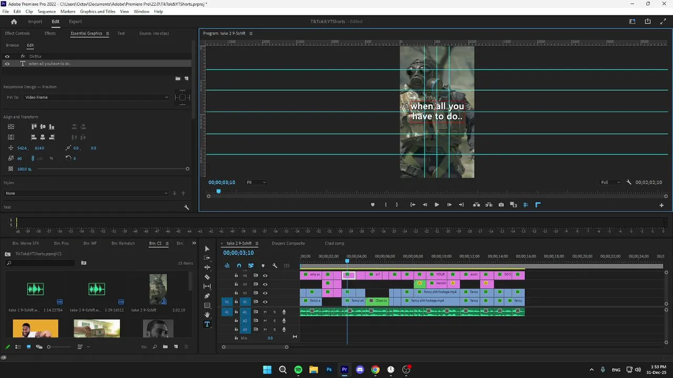Select the Razor tool in the timeline toolbar
673x378 pixels.
click(x=207, y=277)
